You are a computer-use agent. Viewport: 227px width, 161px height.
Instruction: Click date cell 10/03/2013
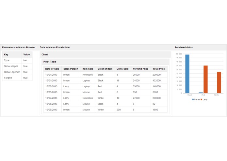tap(53, 92)
